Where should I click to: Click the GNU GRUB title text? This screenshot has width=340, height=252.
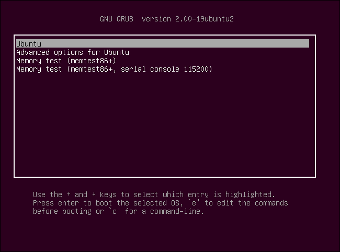[x=117, y=19]
